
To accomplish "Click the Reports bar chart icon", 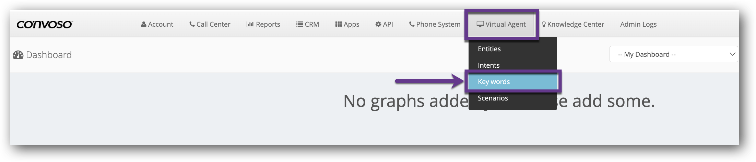I will 250,25.
